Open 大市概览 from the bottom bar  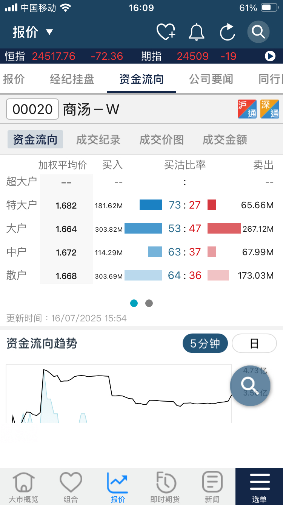pyautogui.click(x=23, y=487)
